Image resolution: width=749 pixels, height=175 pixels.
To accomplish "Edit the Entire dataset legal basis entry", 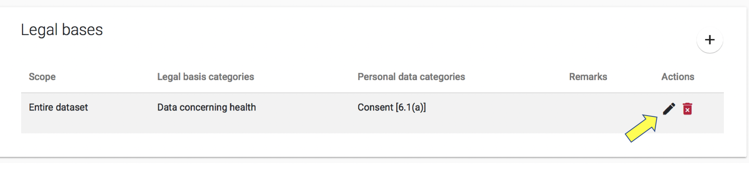I will tap(669, 108).
